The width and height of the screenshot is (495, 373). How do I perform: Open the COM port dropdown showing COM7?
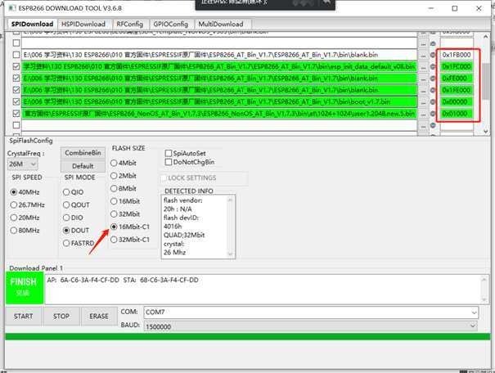point(311,312)
